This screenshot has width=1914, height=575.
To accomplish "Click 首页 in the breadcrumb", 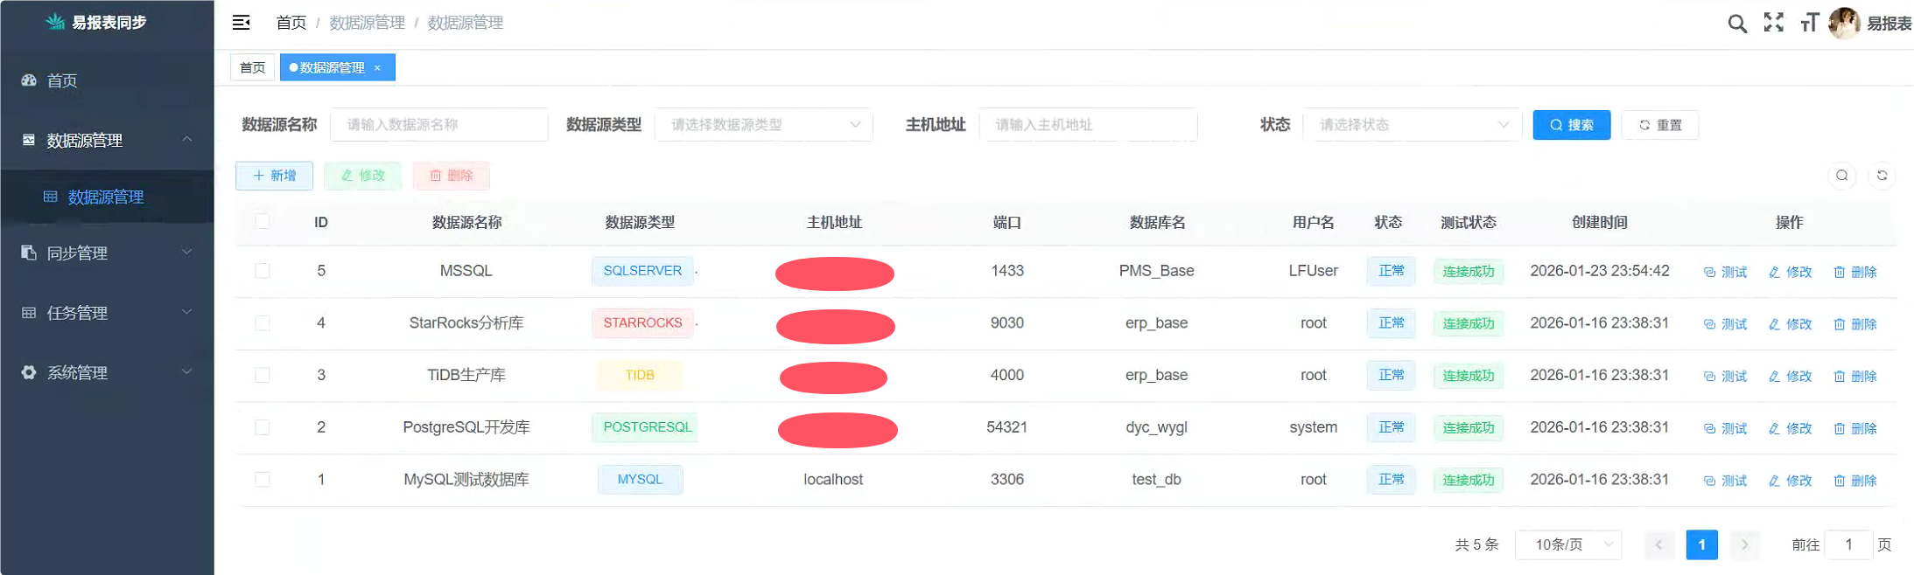I will click(291, 23).
